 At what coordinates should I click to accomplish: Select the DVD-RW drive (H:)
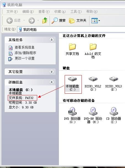click(x=93, y=115)
